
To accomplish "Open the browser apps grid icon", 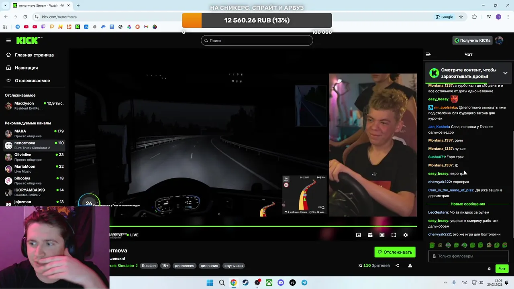I will click(5, 27).
